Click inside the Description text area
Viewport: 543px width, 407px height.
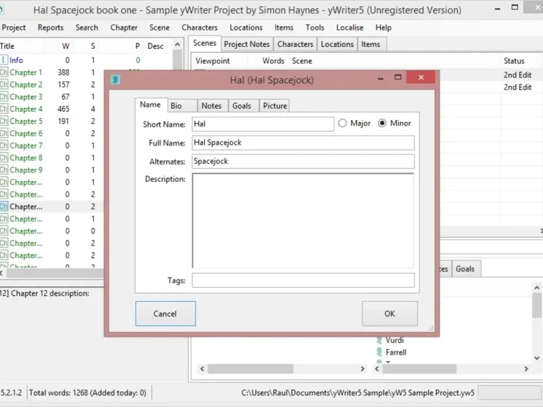(303, 220)
